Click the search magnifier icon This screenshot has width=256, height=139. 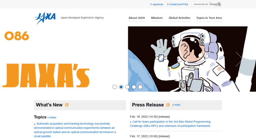[219, 4]
